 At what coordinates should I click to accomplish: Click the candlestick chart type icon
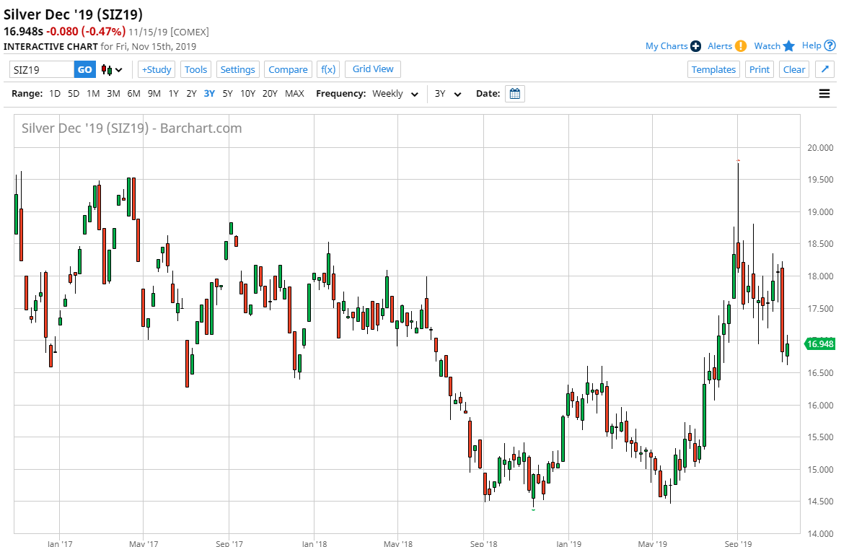click(x=107, y=70)
